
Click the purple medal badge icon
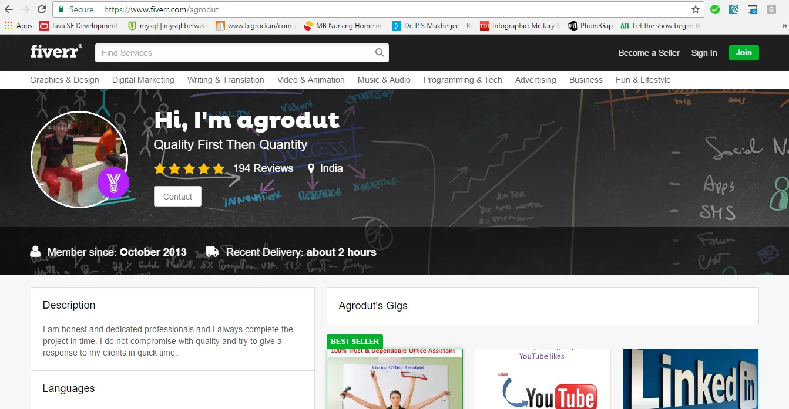click(113, 182)
